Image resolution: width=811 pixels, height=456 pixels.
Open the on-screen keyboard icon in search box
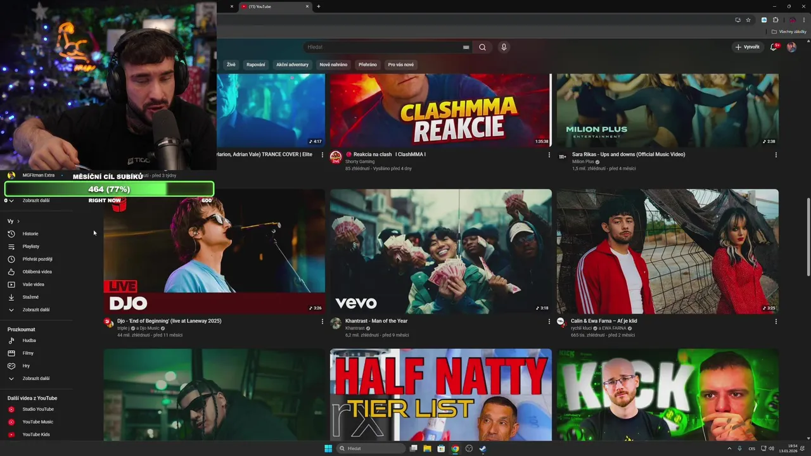466,47
